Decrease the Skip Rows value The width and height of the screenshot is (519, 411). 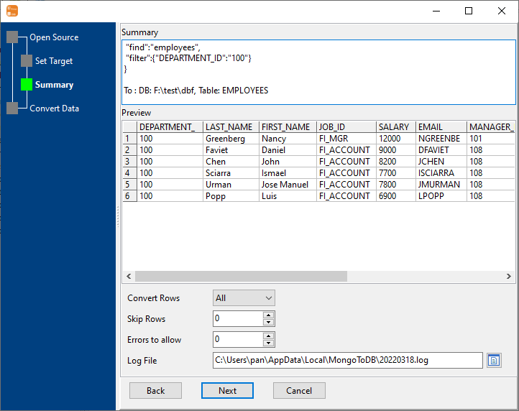[268, 322]
